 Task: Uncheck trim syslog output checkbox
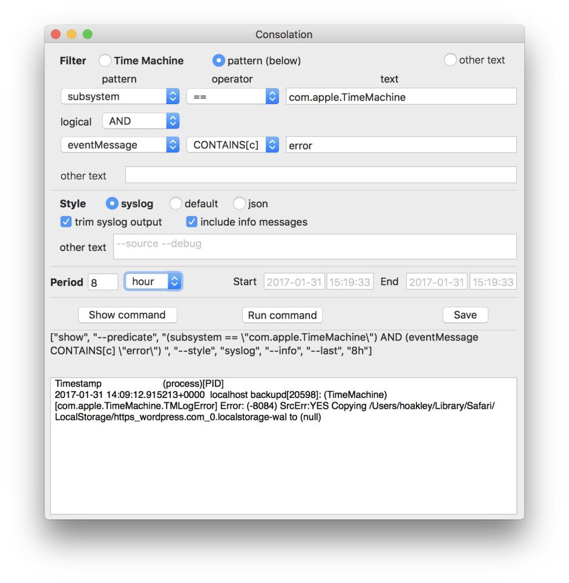pos(67,222)
